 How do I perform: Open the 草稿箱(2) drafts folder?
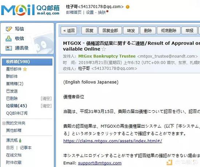coord(15,84)
